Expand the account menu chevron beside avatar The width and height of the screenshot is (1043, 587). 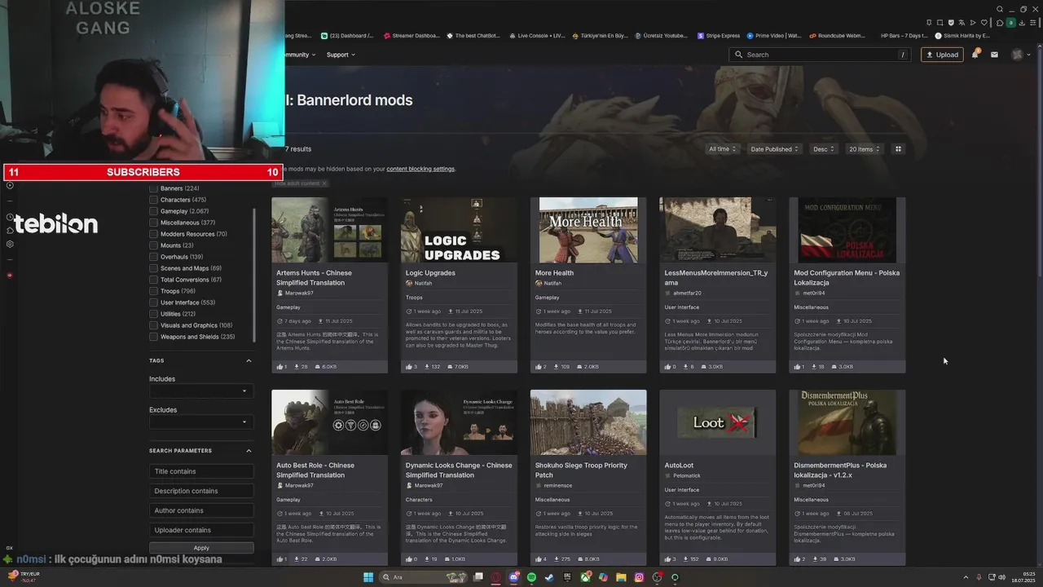click(x=1028, y=55)
